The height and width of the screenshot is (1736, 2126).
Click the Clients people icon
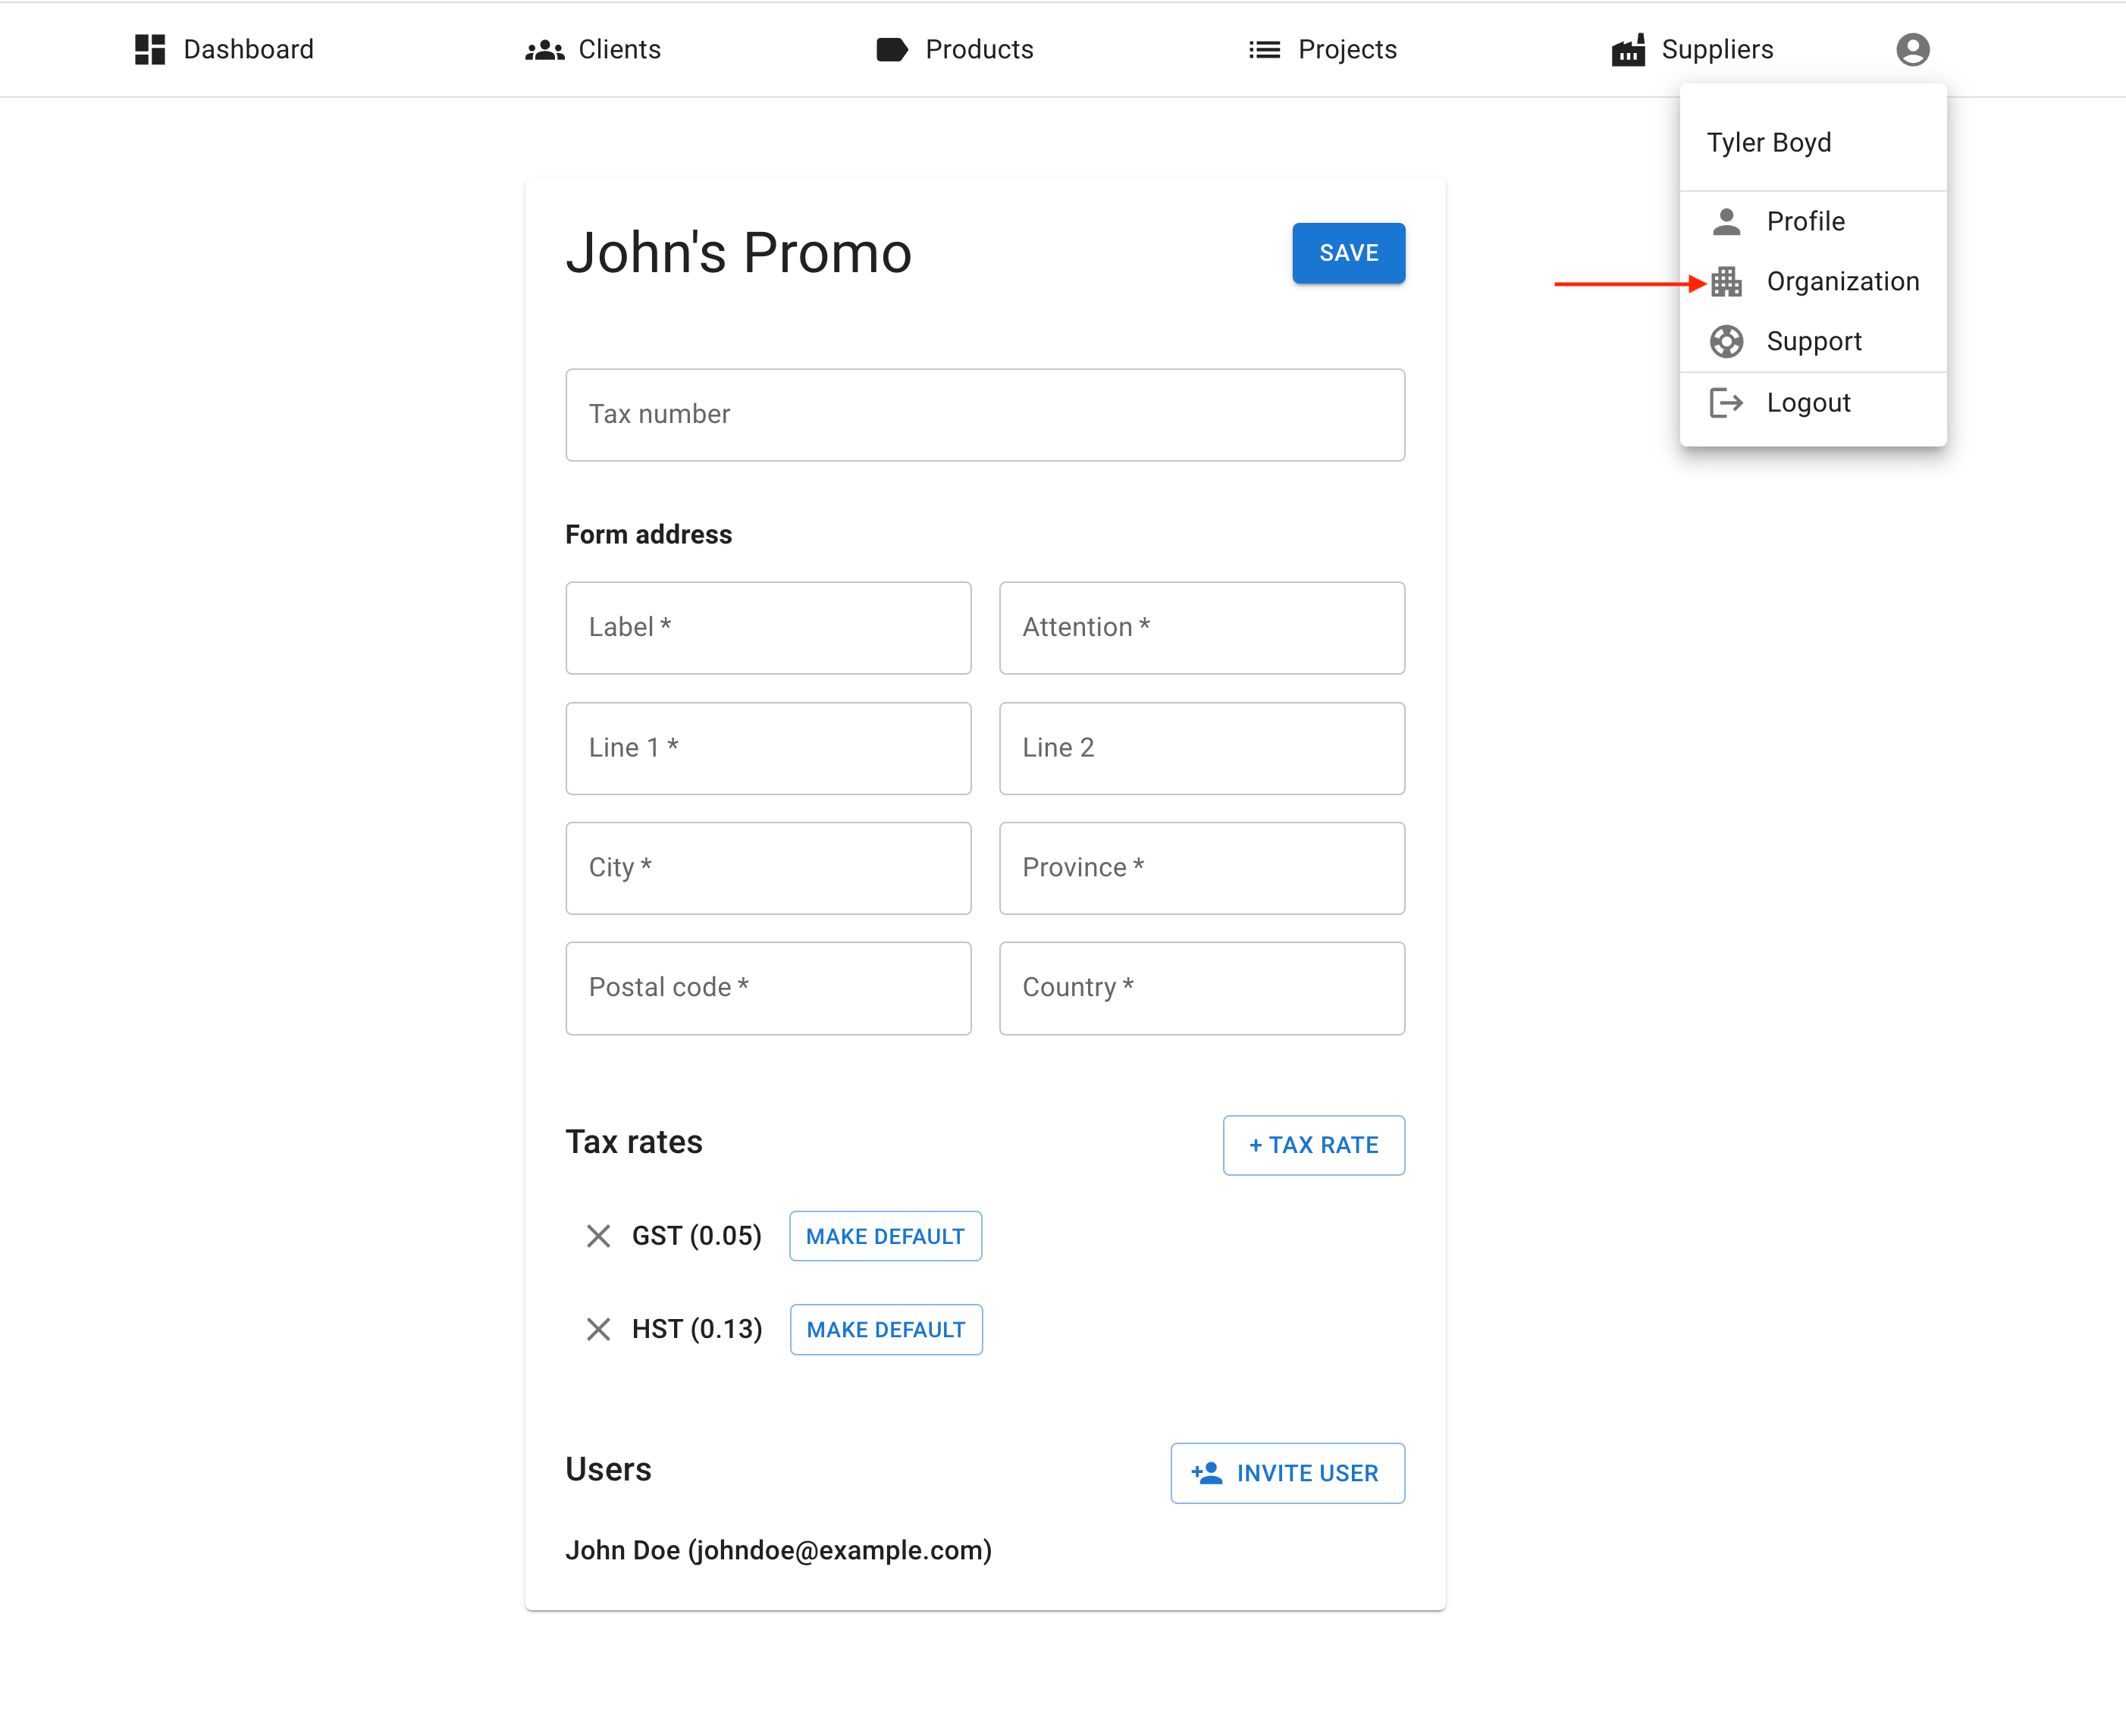pos(544,49)
